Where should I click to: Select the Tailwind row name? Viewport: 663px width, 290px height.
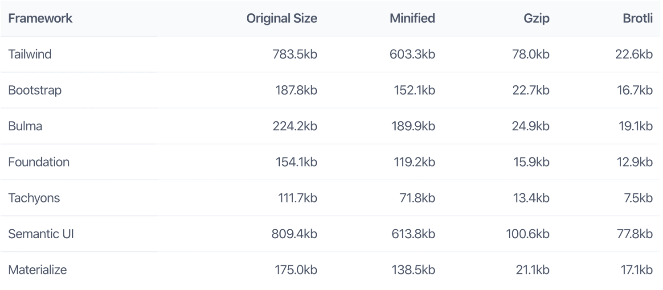point(30,54)
